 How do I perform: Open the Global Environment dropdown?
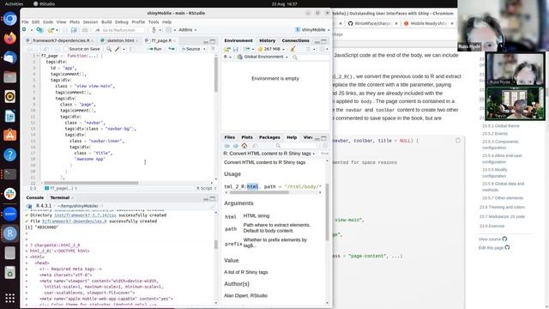(262, 57)
